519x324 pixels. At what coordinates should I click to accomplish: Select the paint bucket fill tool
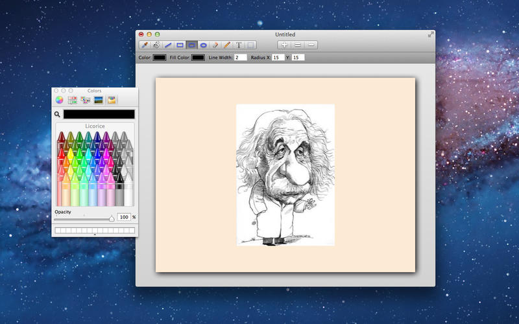click(156, 45)
